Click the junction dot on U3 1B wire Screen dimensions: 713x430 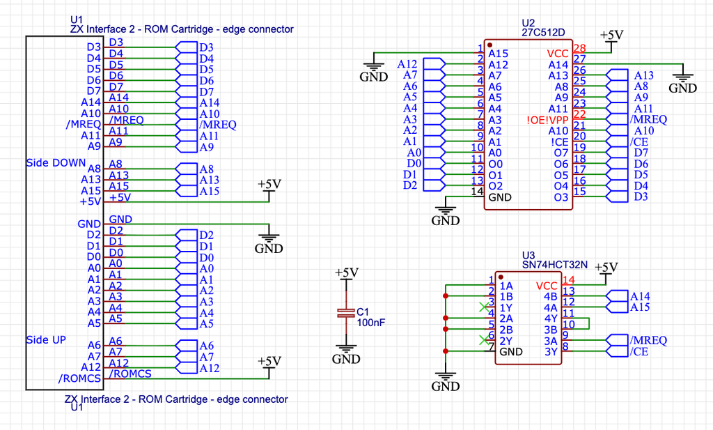click(446, 296)
